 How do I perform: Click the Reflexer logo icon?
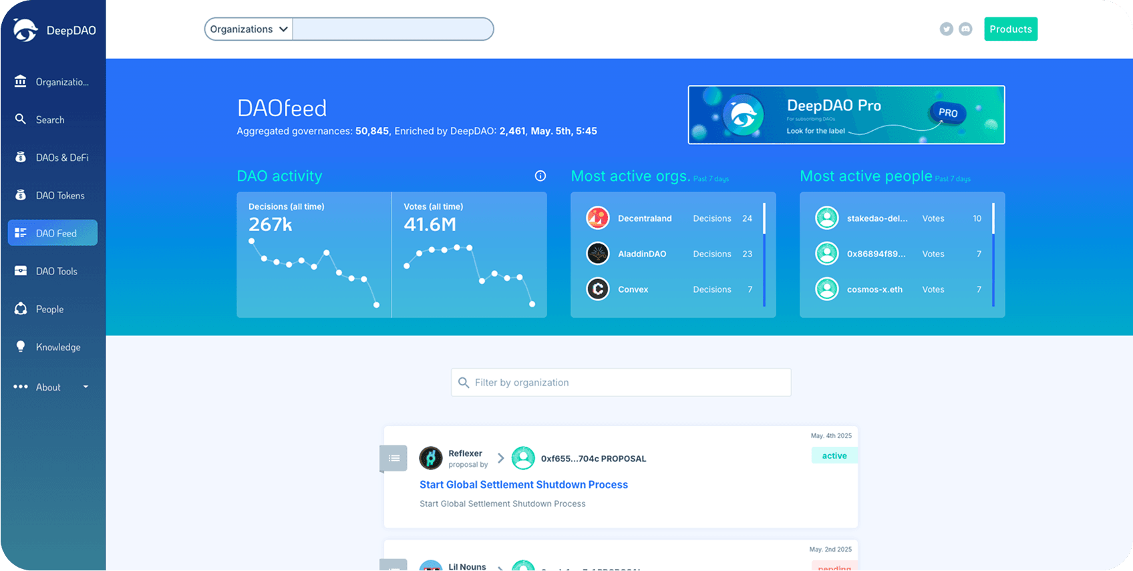(x=431, y=458)
